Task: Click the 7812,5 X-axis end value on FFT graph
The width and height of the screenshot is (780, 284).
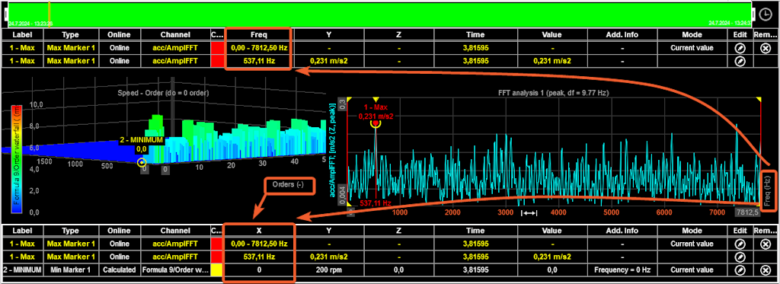Action: tap(748, 212)
